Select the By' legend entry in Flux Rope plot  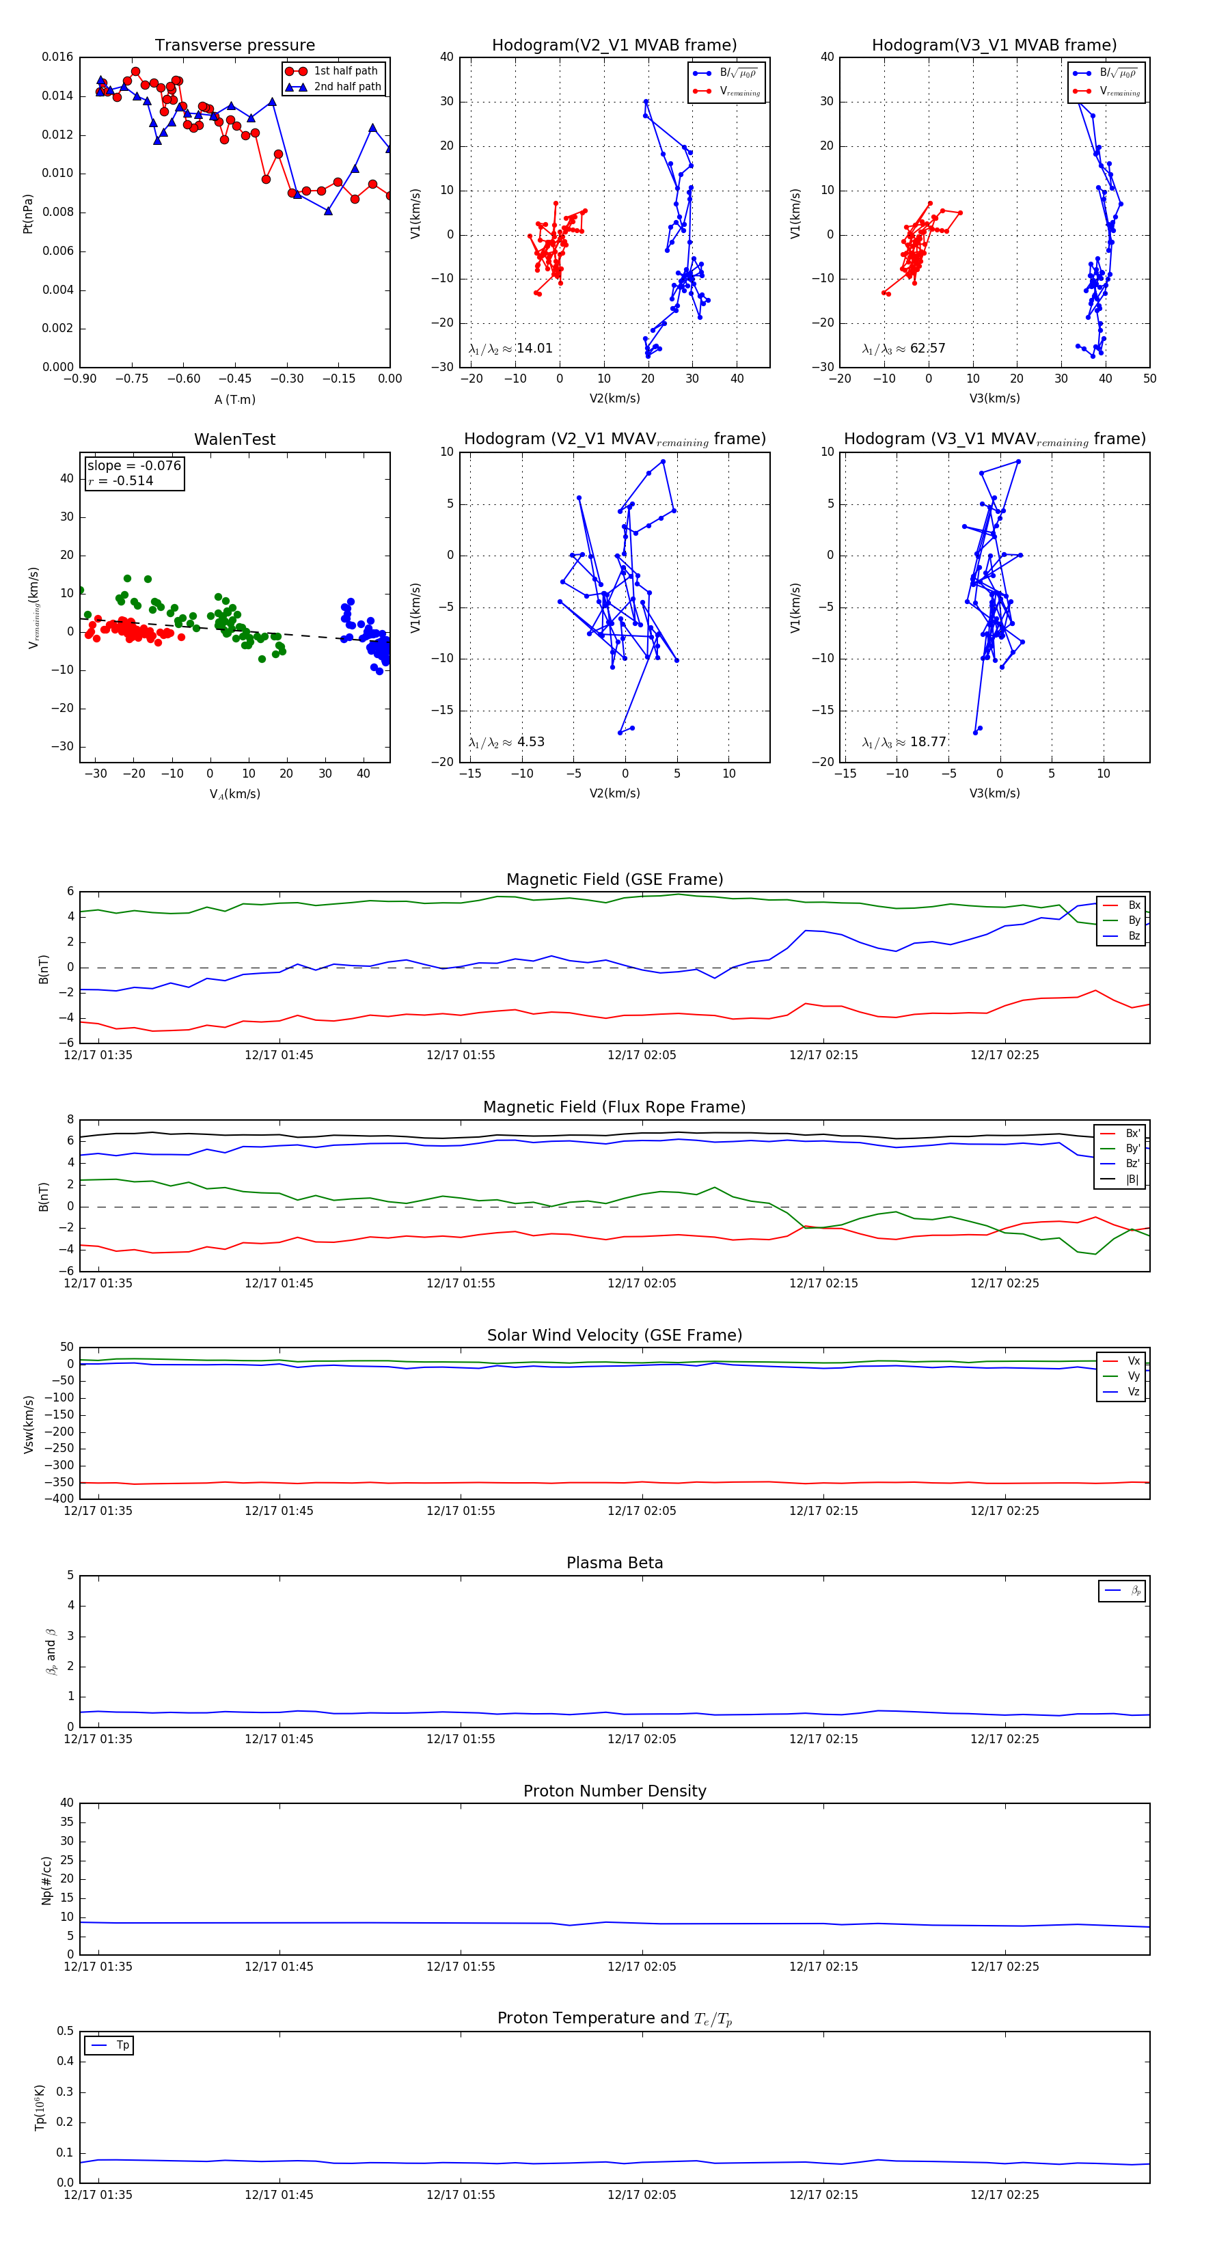pos(1120,1149)
